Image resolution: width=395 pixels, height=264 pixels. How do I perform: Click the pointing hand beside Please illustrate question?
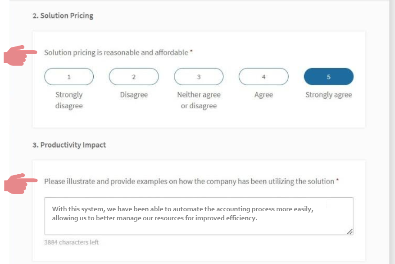click(21, 184)
